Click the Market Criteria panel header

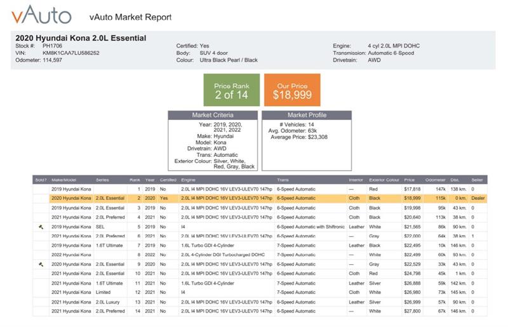click(x=213, y=115)
